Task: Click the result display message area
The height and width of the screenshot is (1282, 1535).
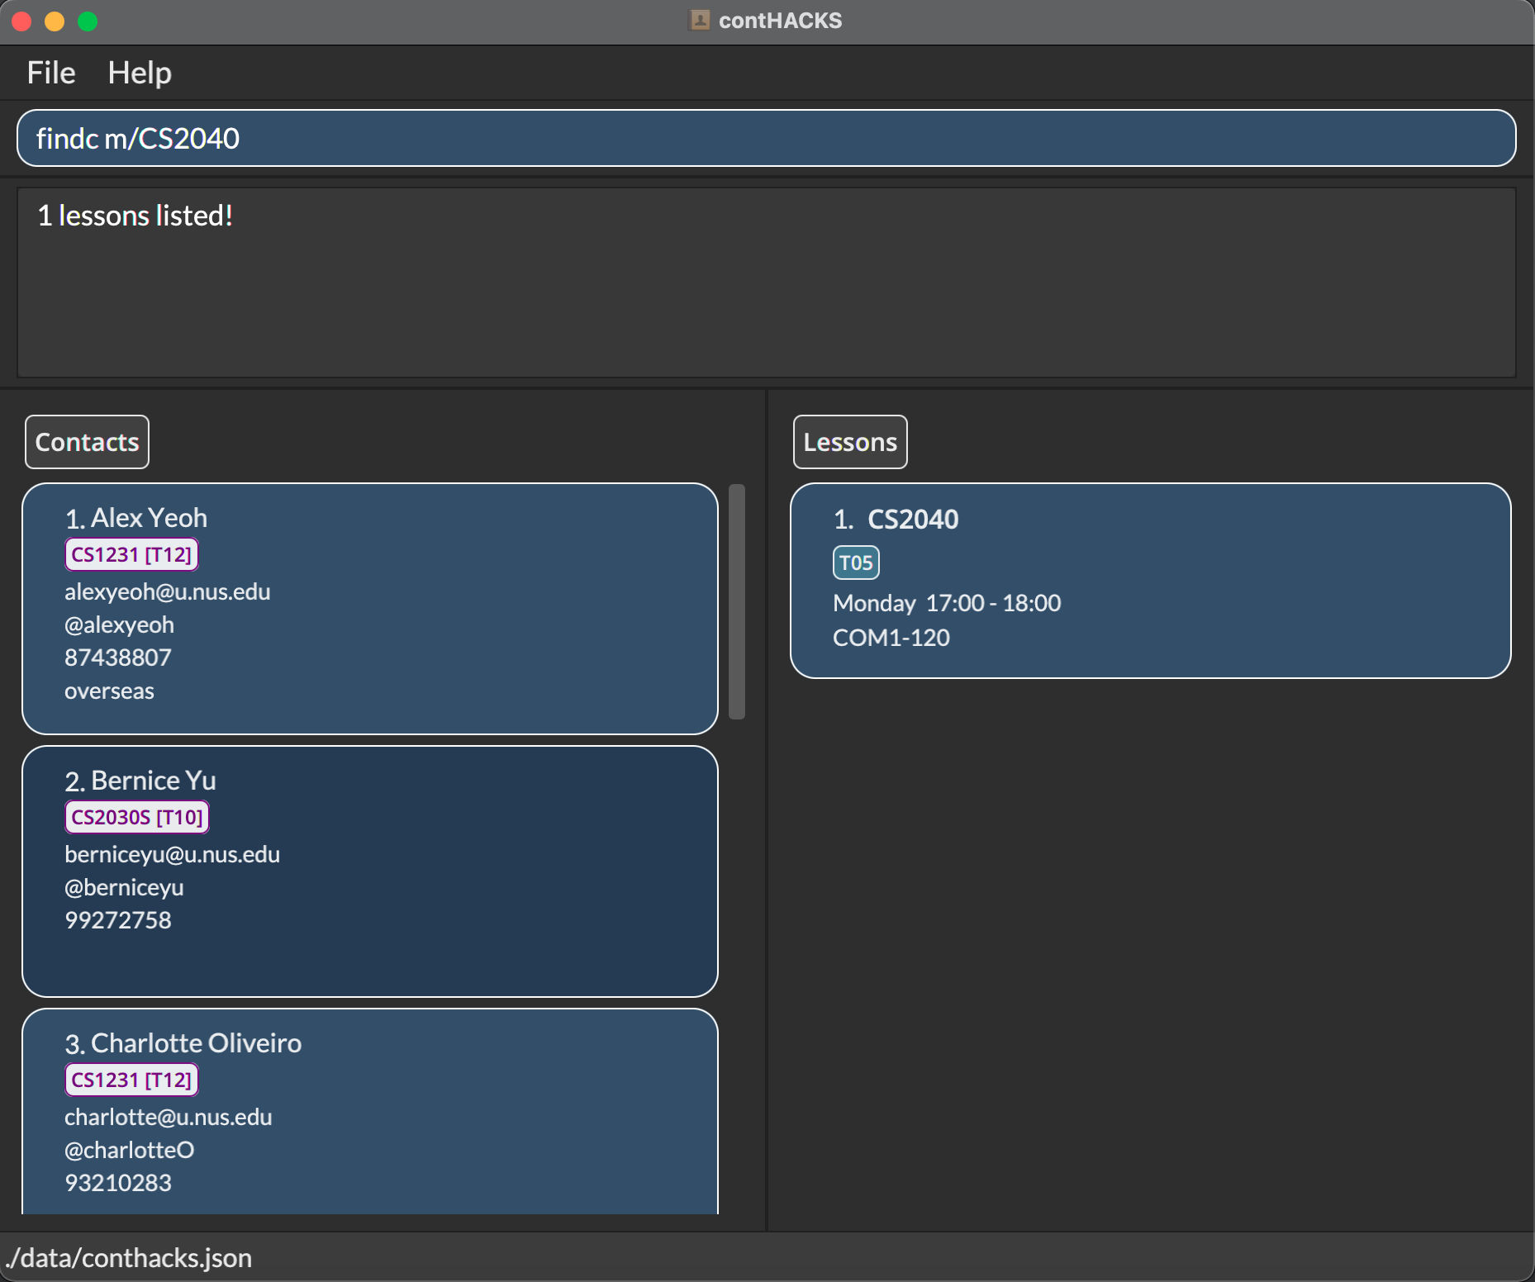Action: (766, 283)
